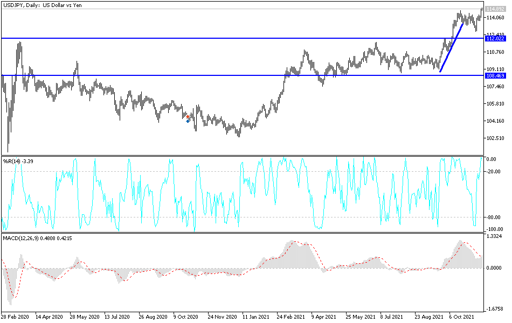Select the red sell arrow marker on the chart
Viewport: 512px width, 323px height.
(x=188, y=117)
